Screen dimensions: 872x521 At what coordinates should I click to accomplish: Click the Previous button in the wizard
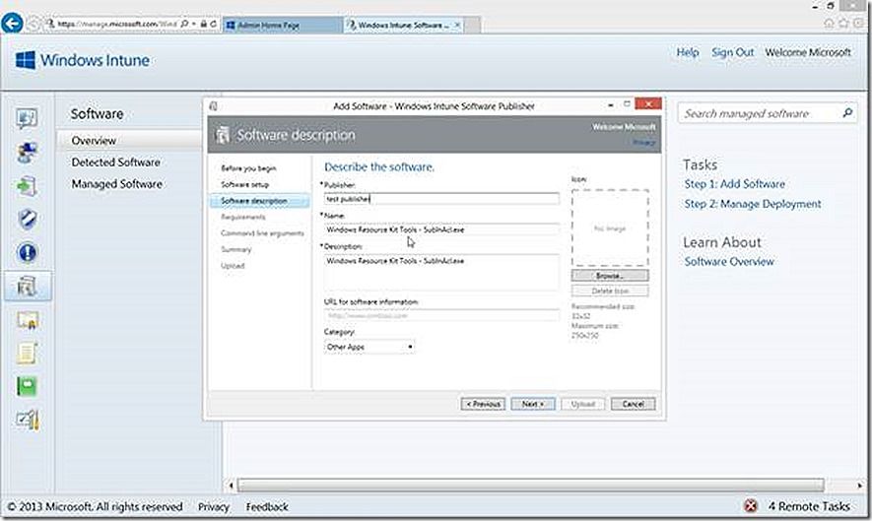pos(483,404)
